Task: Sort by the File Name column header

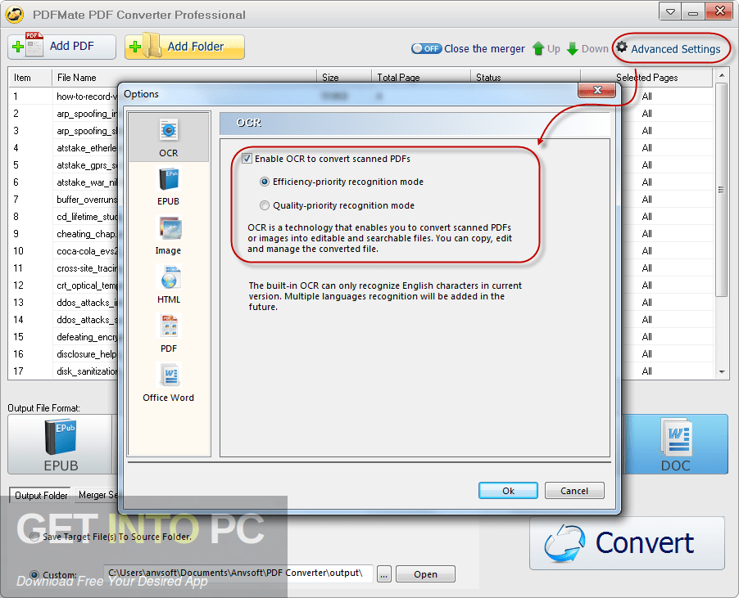Action: click(184, 77)
